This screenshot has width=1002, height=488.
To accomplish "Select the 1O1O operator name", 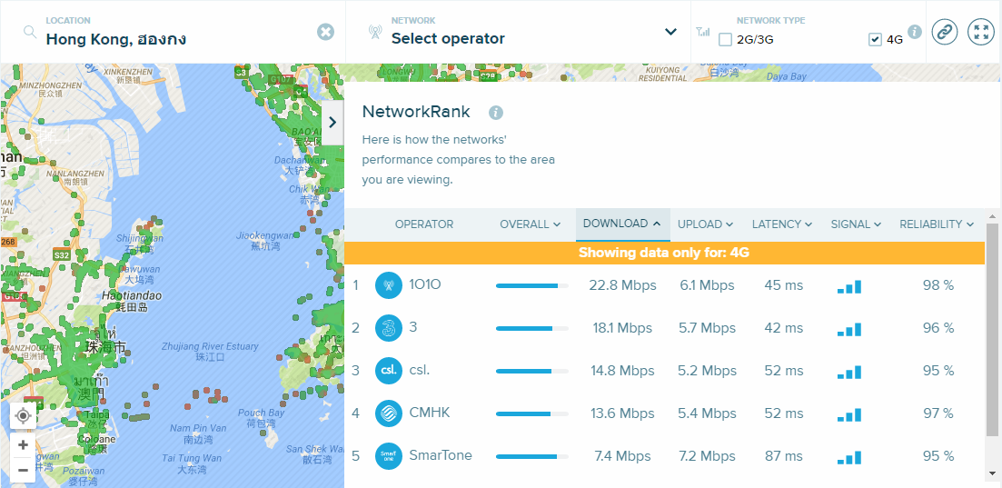I will click(x=425, y=285).
